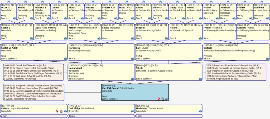
Task: Open the camera icon on Carl XVI Gustaf's card
Action: pos(167,99)
